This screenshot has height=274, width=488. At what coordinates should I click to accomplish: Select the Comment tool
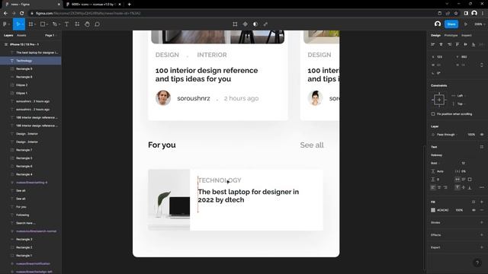pyautogui.click(x=97, y=24)
